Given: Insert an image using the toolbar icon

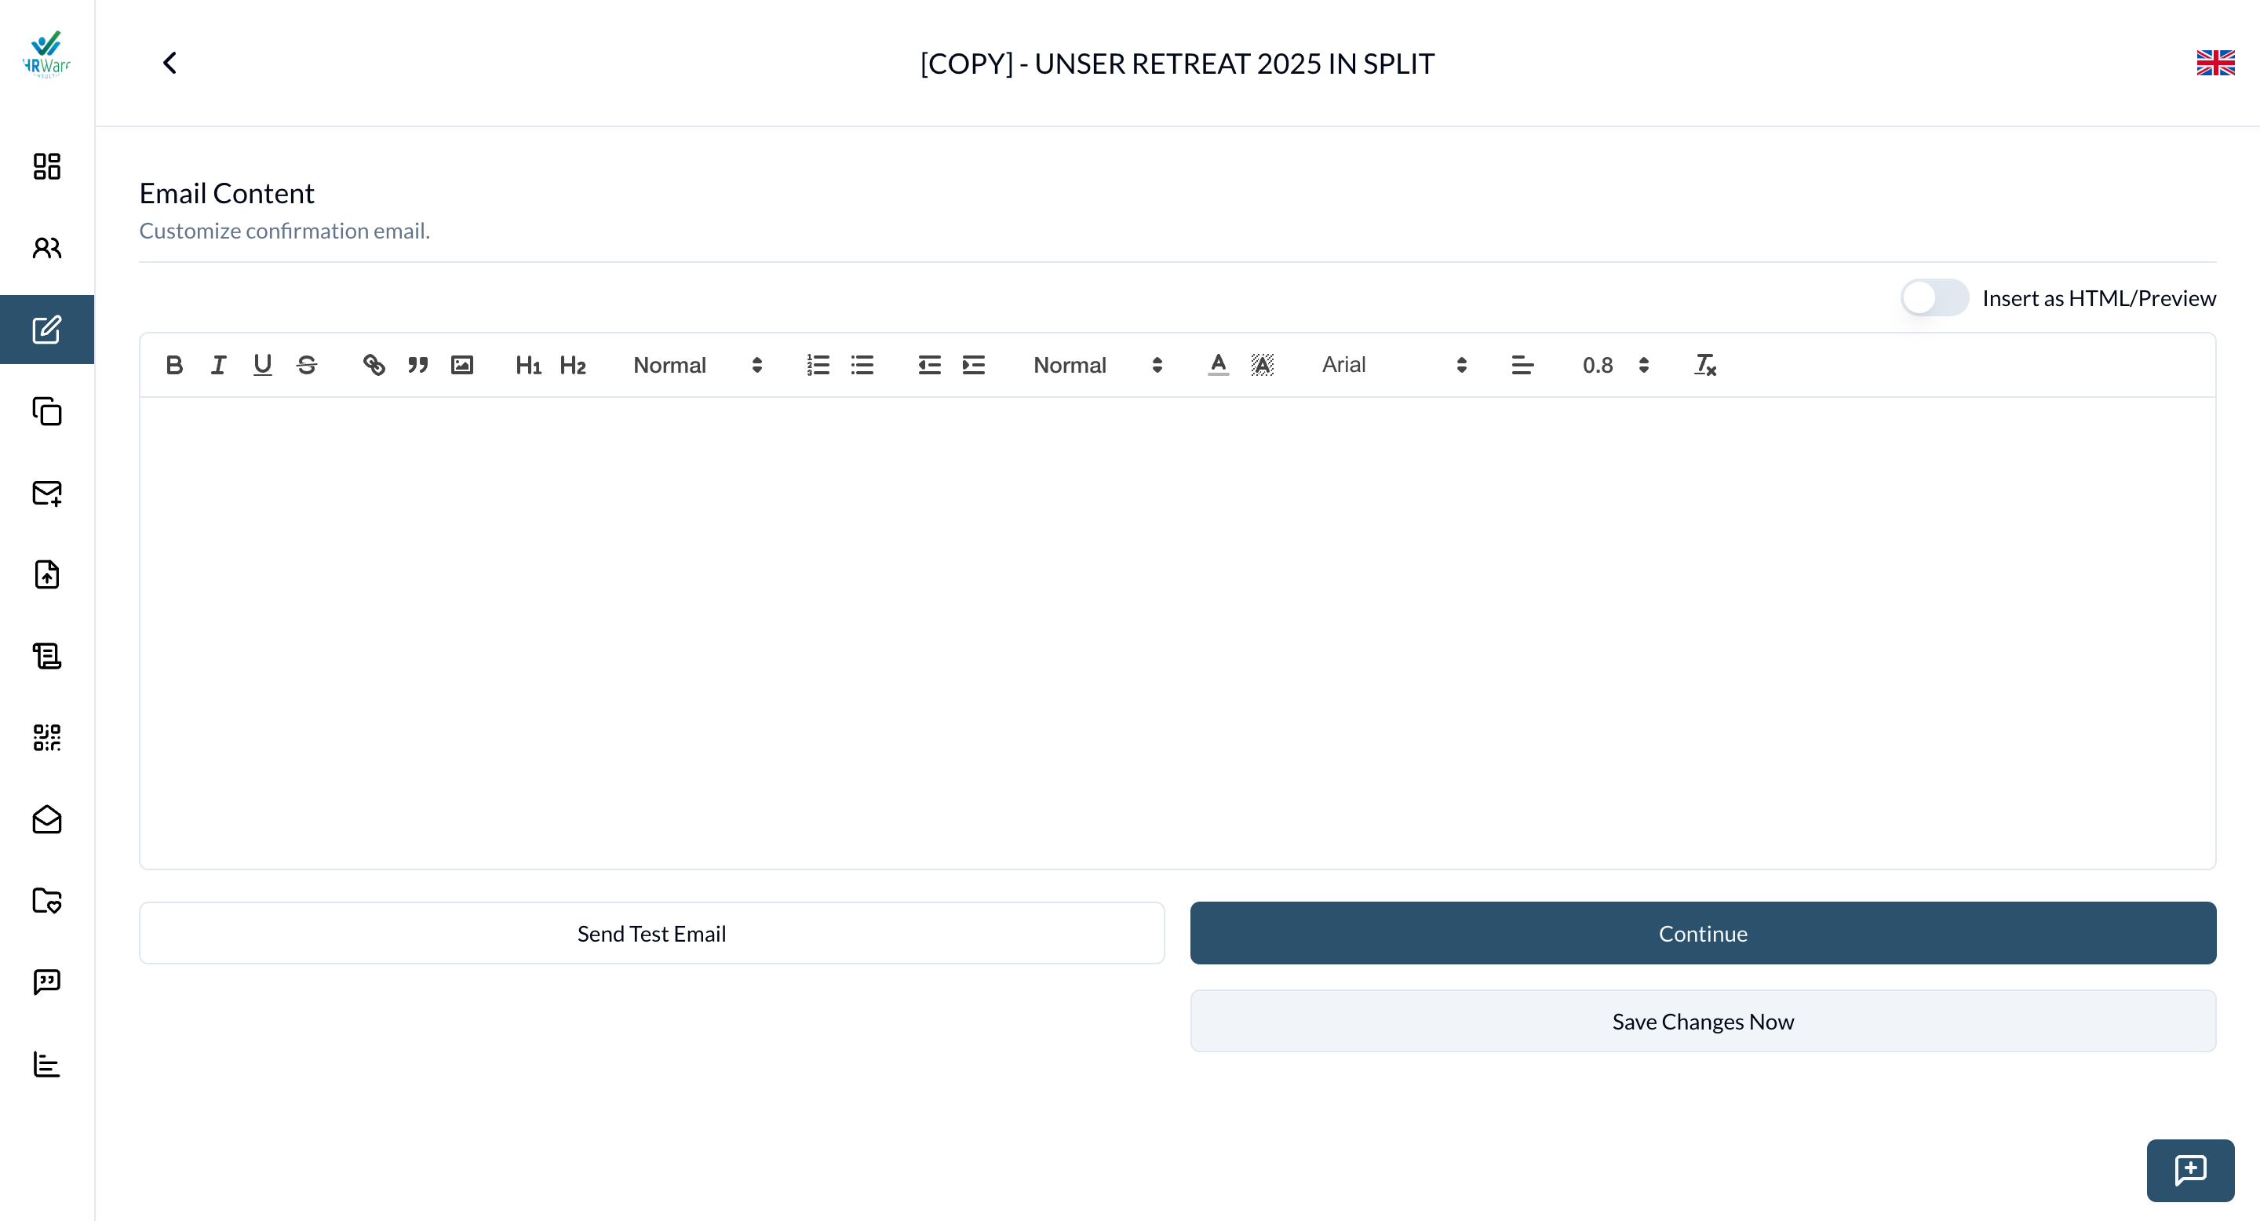Looking at the screenshot, I should pos(462,365).
